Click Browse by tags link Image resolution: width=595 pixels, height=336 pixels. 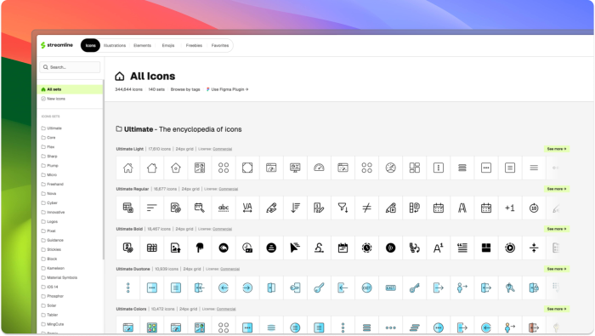(x=185, y=89)
